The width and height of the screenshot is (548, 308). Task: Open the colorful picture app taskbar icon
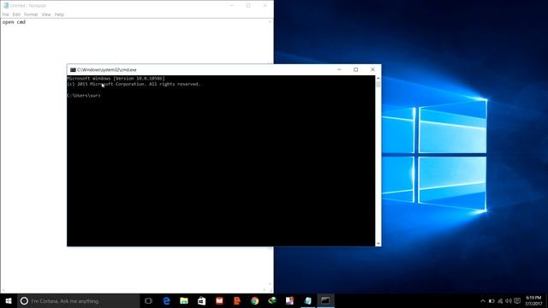(x=289, y=300)
